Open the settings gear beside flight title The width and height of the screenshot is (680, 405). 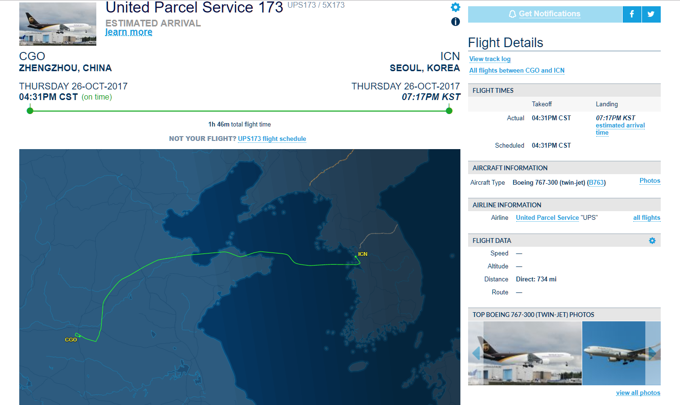tap(456, 7)
